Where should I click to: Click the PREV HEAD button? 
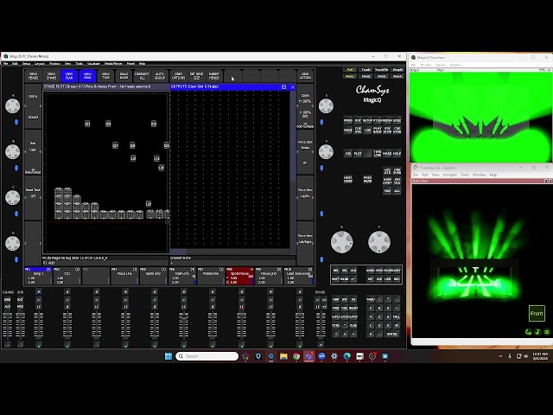tap(367, 179)
